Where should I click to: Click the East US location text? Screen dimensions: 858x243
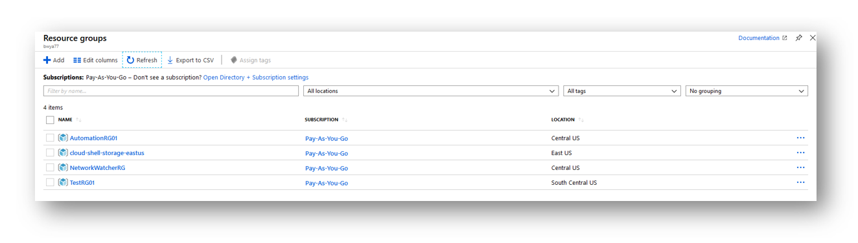tap(561, 153)
